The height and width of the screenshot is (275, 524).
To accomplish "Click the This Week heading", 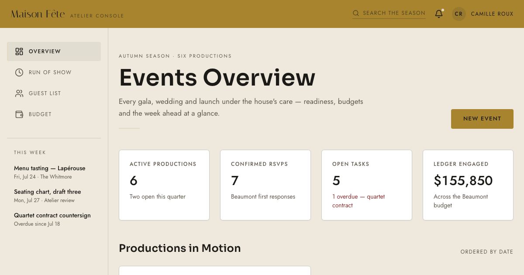I will tap(30, 152).
